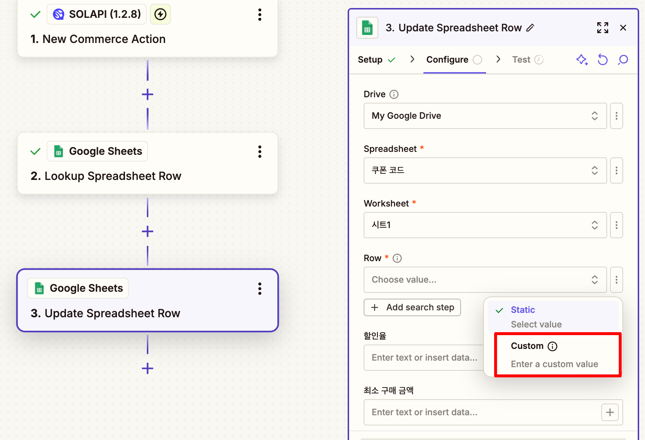Image resolution: width=645 pixels, height=440 pixels.
Task: Open the Row Choose value dropdown
Action: (485, 280)
